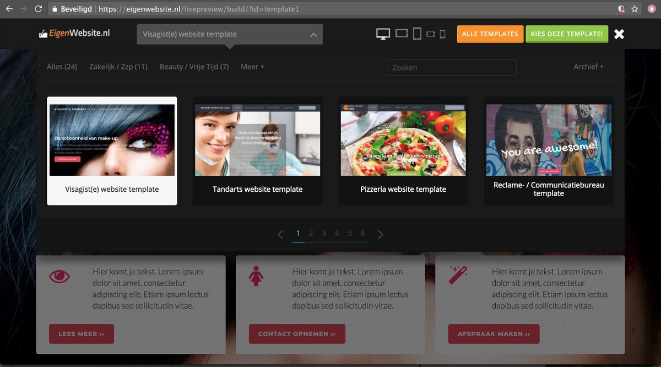Open the Visagist(e) website template dropdown
661x367 pixels.
230,34
